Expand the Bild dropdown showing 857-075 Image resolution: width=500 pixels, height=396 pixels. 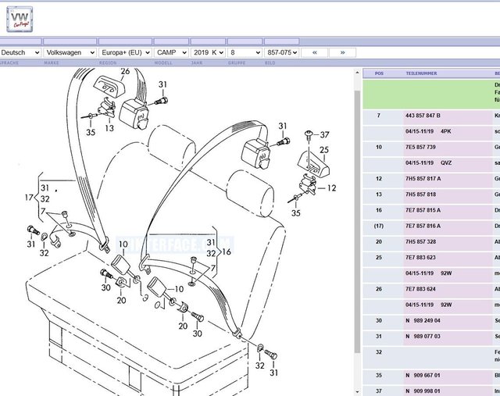[x=281, y=52]
